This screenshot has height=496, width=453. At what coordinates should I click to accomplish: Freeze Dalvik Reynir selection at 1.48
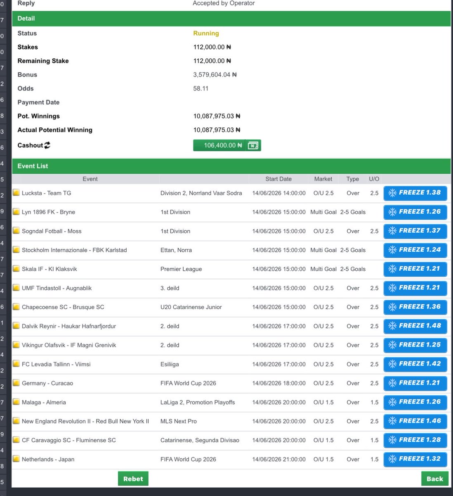coord(415,326)
